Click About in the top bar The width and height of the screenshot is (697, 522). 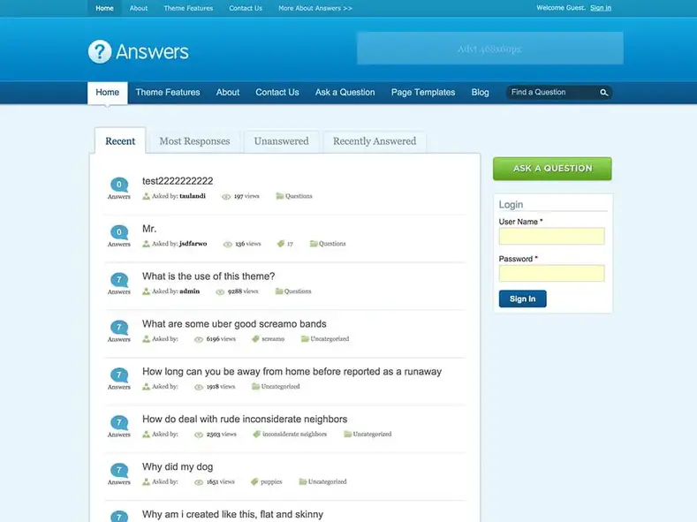139,8
